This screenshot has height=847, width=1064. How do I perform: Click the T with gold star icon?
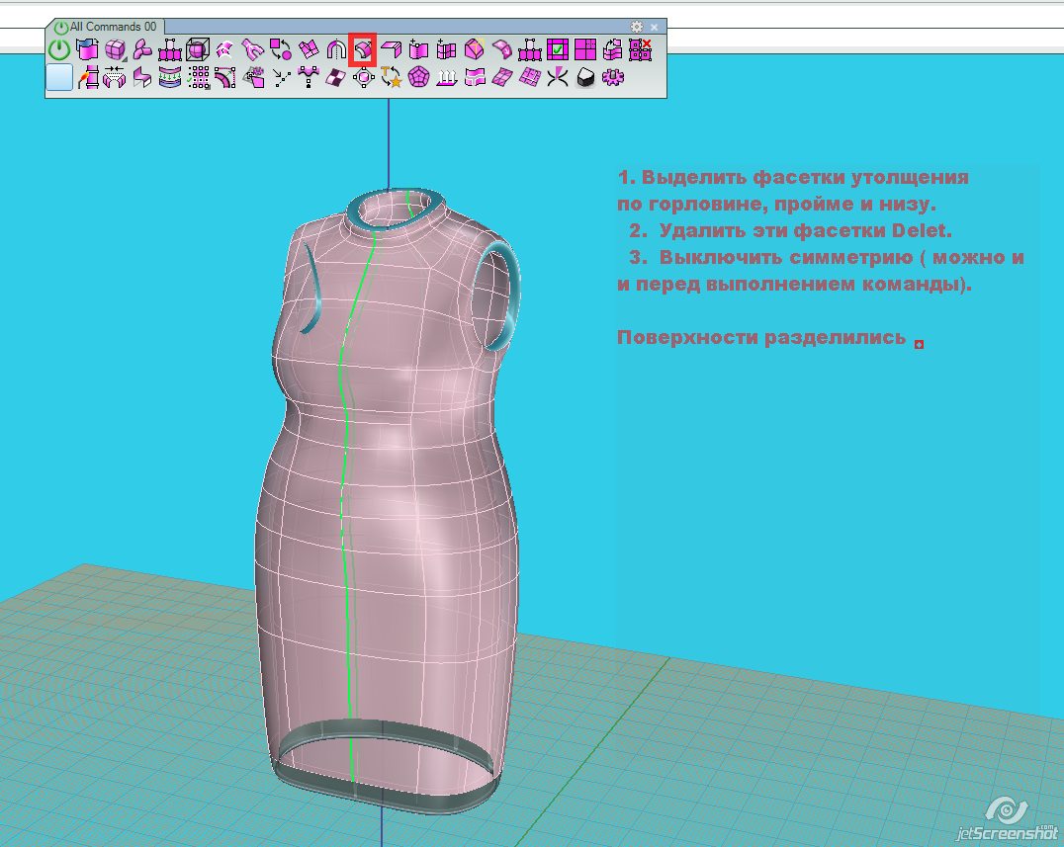391,78
